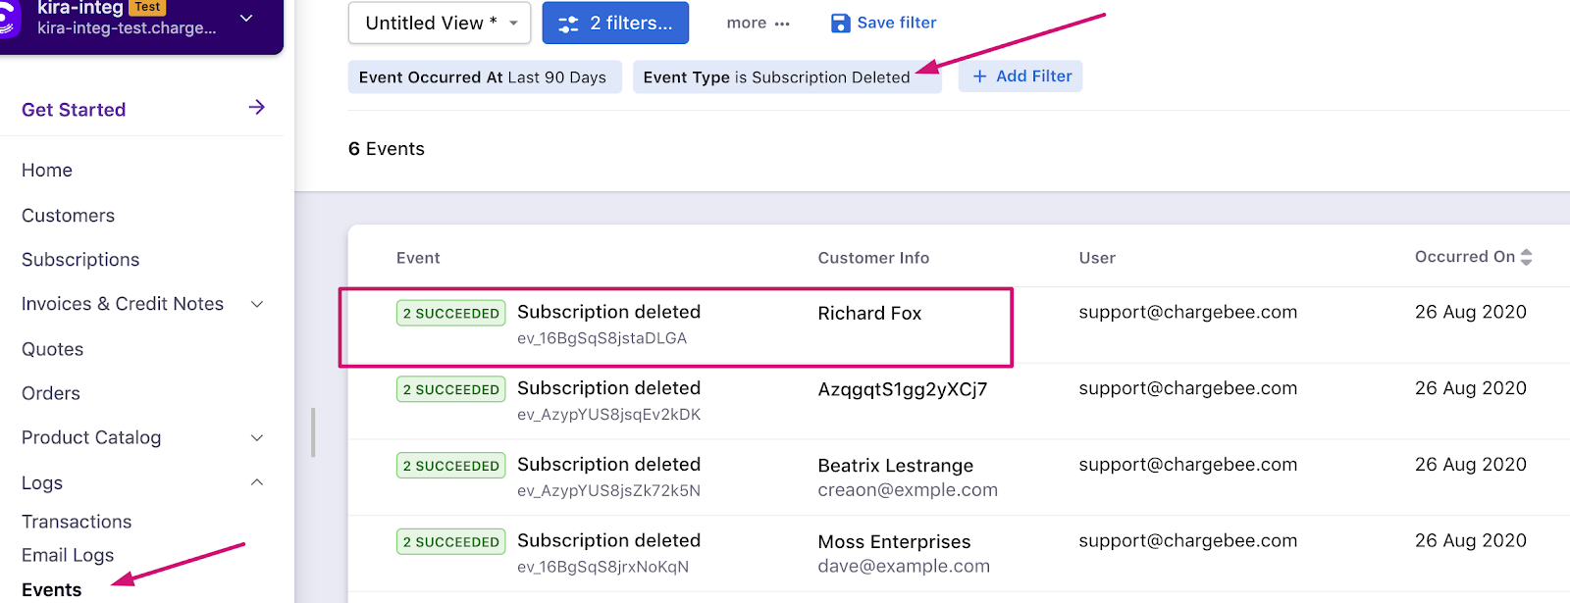Open event ev_AzypYUS8jsqEv2kDK
This screenshot has width=1570, height=603.
(609, 415)
